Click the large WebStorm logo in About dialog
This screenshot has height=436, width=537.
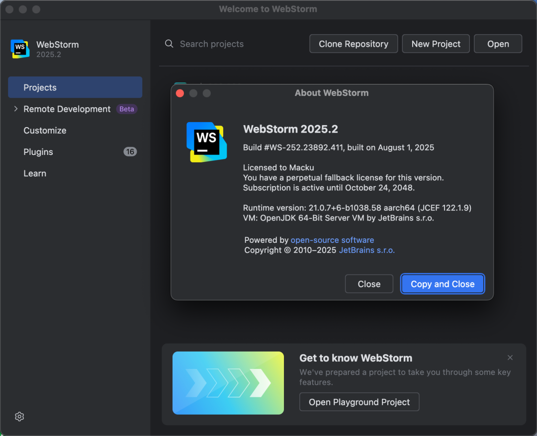tap(206, 142)
